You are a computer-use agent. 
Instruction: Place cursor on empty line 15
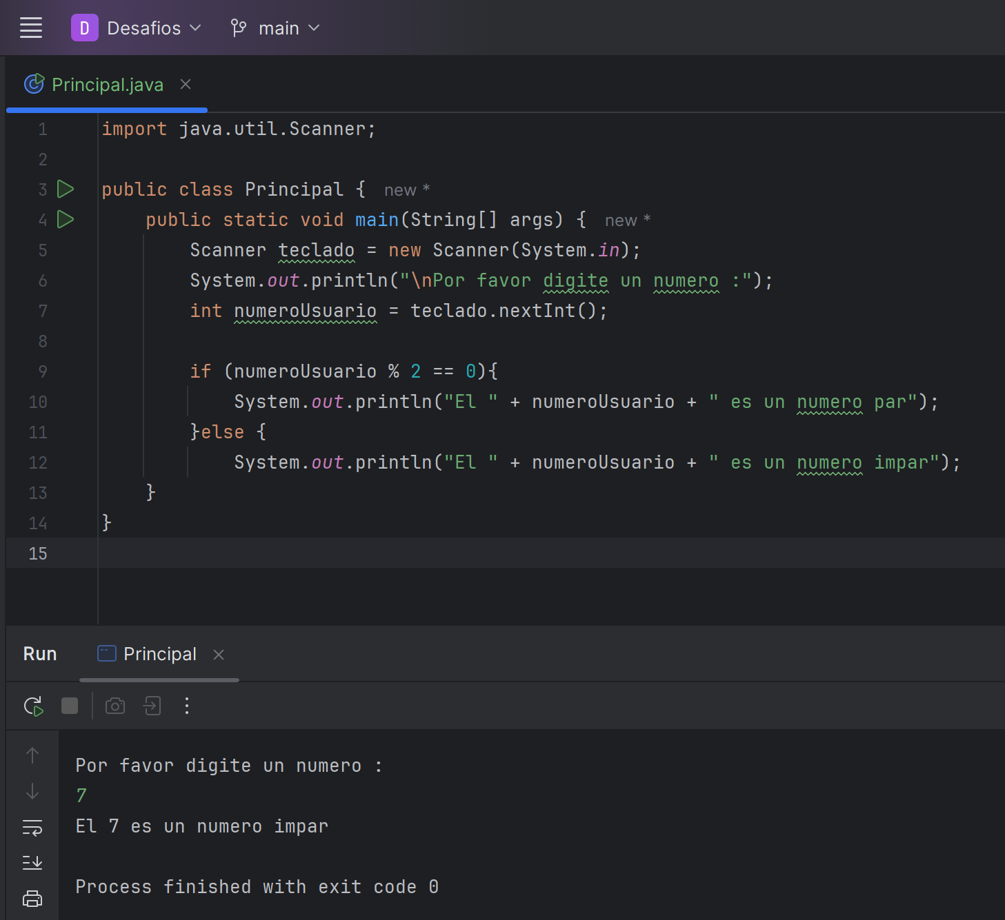click(551, 553)
